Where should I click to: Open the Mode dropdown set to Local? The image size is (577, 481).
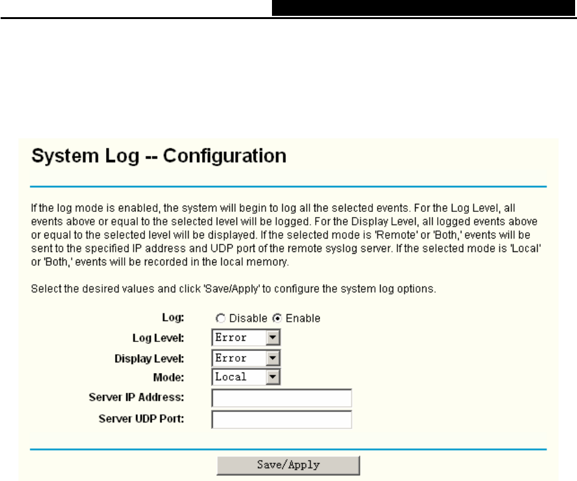point(246,377)
